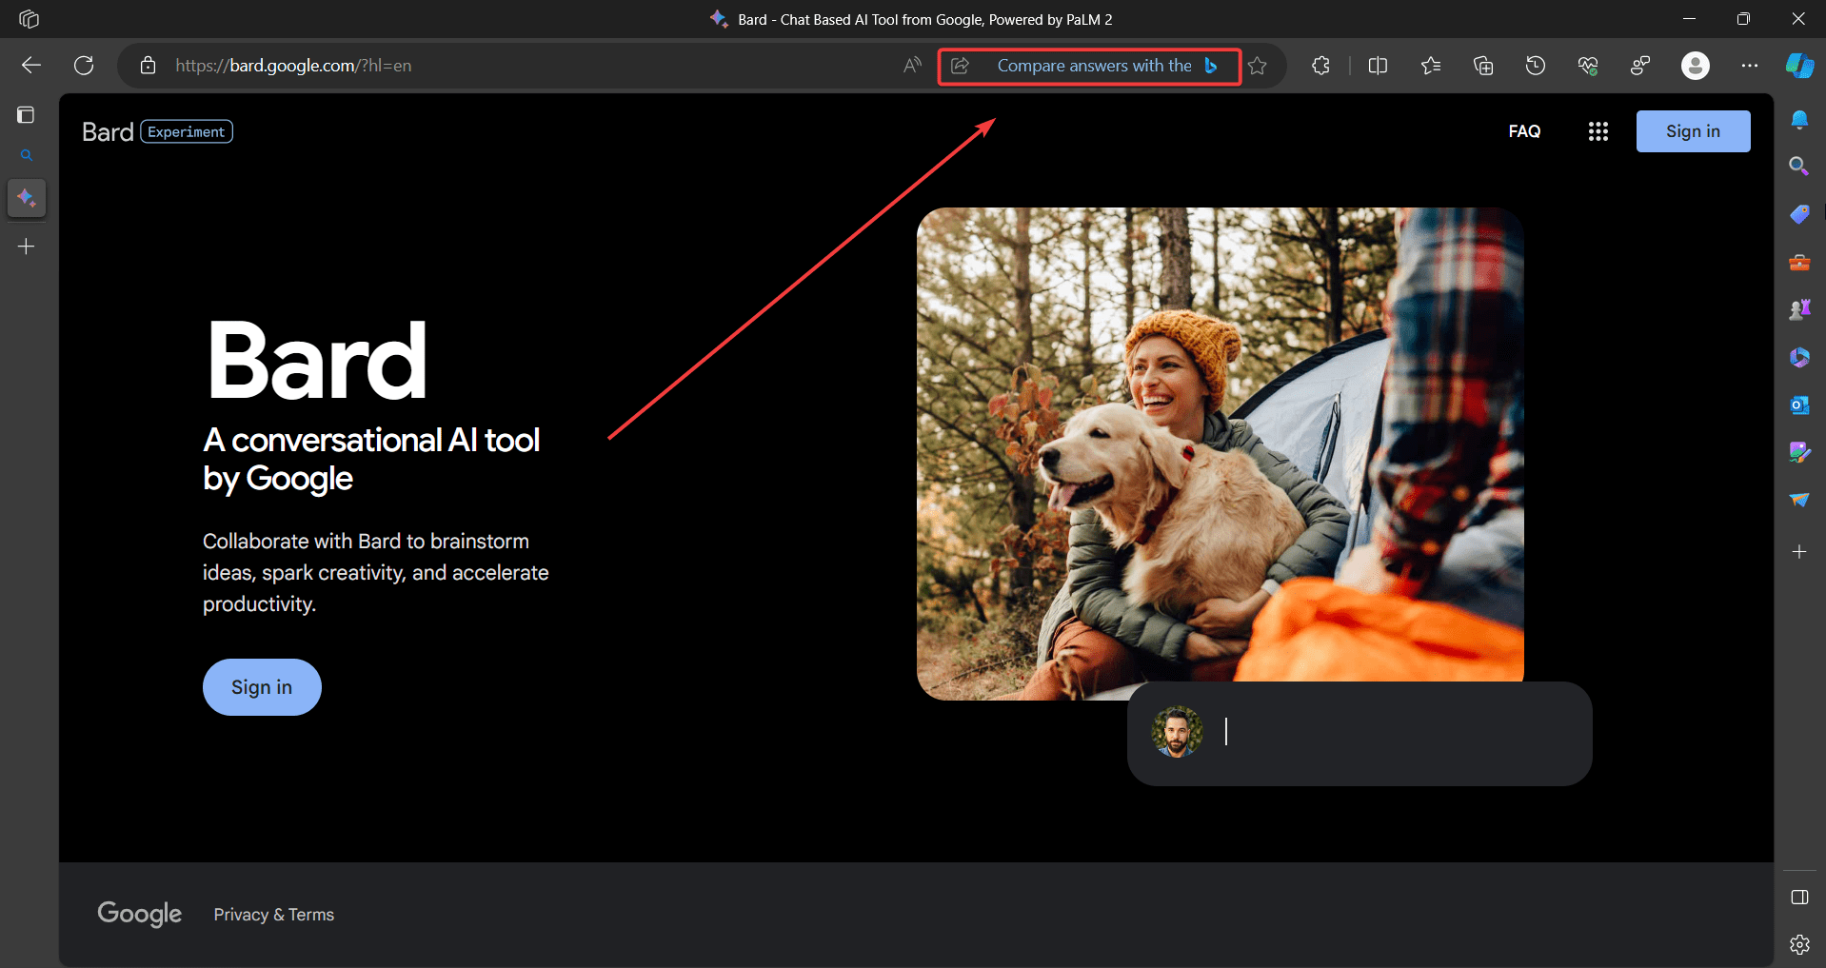Open the Google apps launcher grid
Image resolution: width=1826 pixels, height=968 pixels.
pos(1598,131)
